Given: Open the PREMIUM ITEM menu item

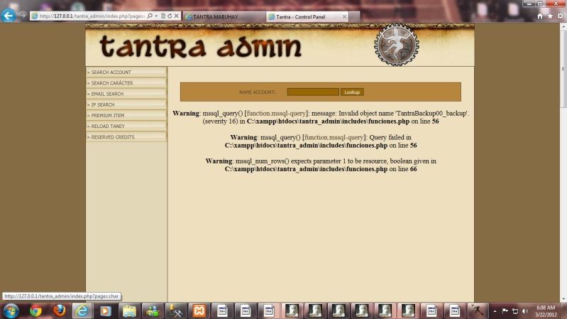Looking at the screenshot, I should click(x=126, y=115).
